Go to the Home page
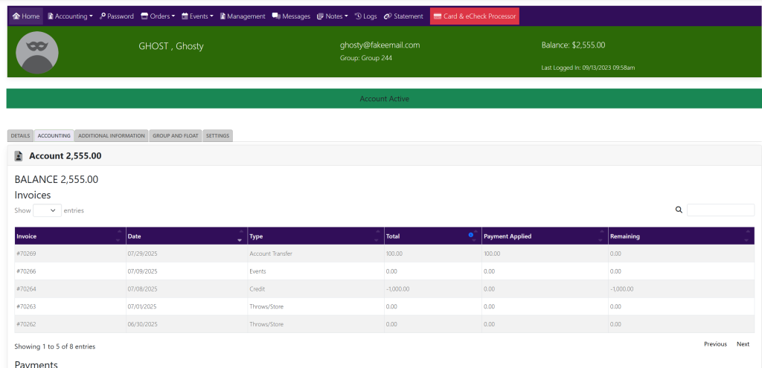 coord(26,16)
